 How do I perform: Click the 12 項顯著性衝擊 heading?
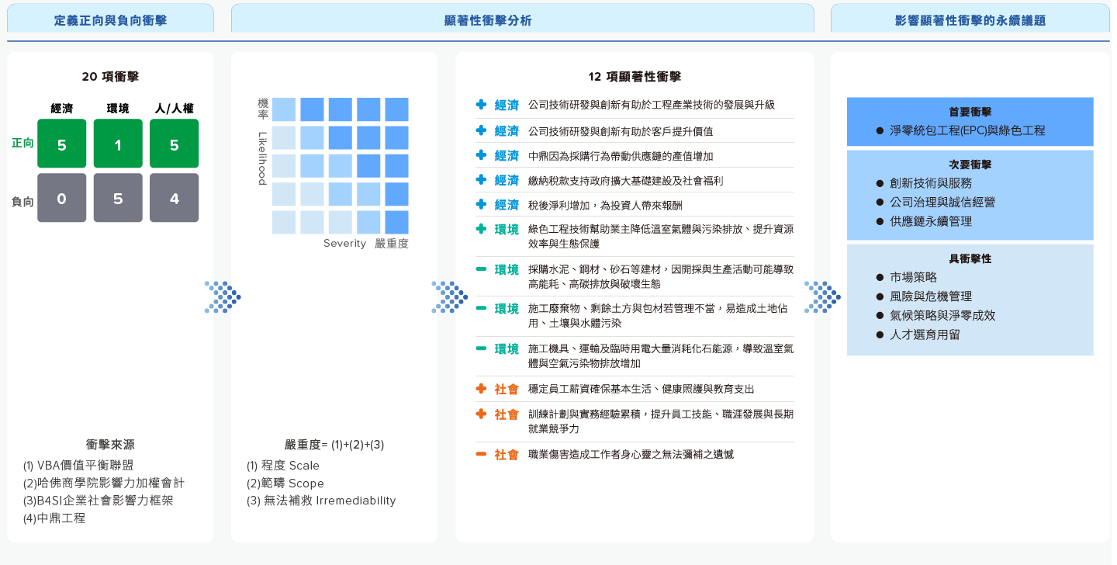click(635, 77)
